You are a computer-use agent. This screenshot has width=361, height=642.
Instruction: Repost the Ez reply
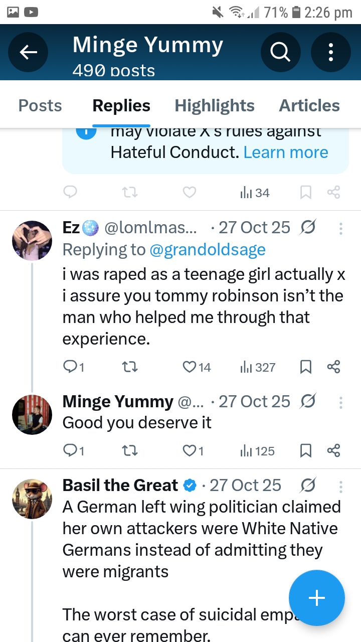[x=130, y=367]
